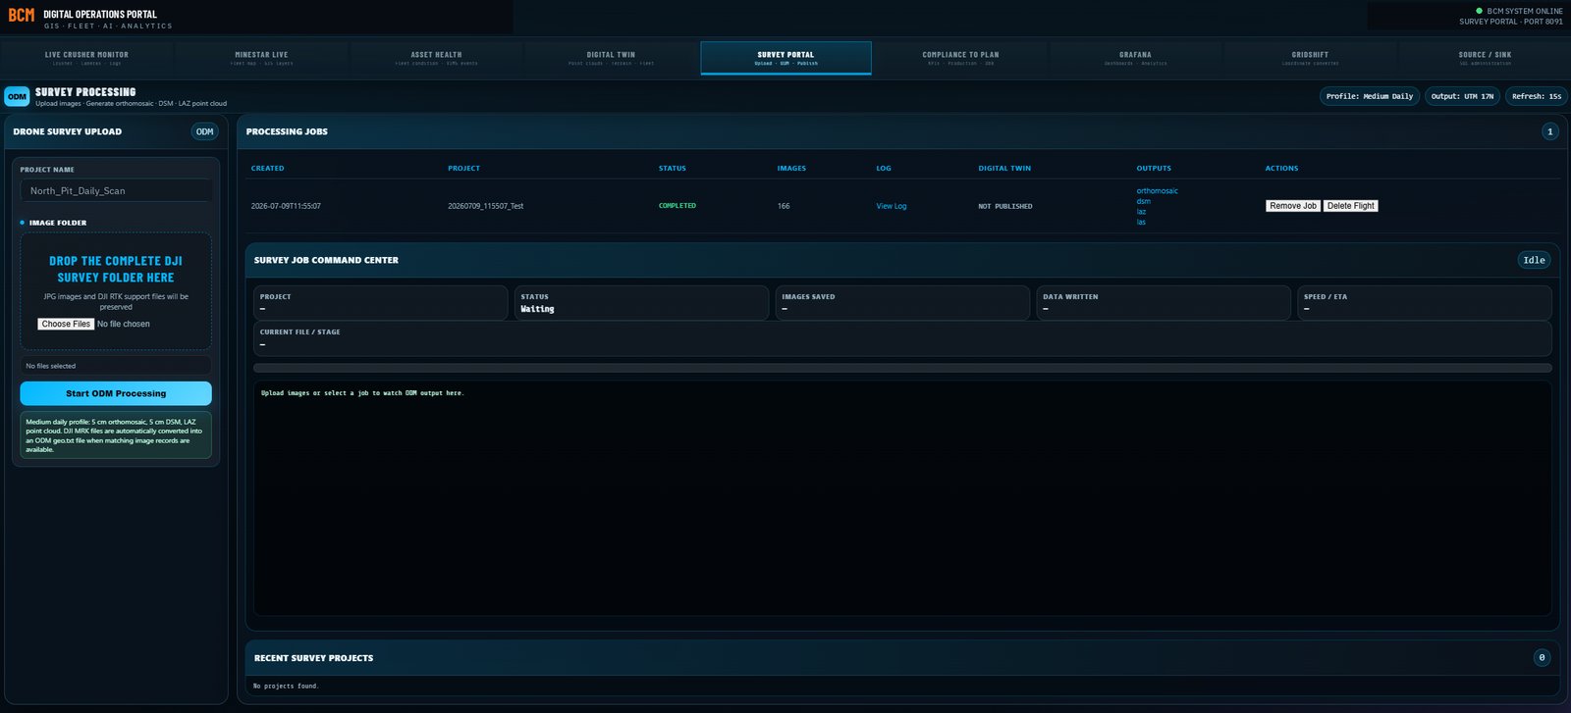Click the Idle status badge
This screenshot has height=713, width=1571.
(x=1534, y=260)
